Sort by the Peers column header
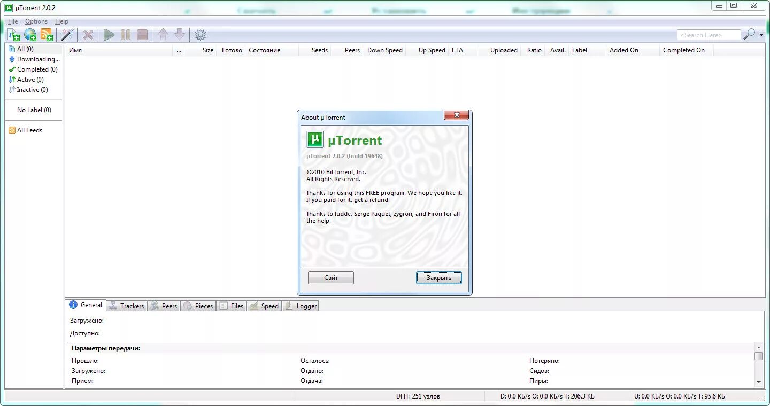Screen dimensions: 770x406 tap(347, 50)
